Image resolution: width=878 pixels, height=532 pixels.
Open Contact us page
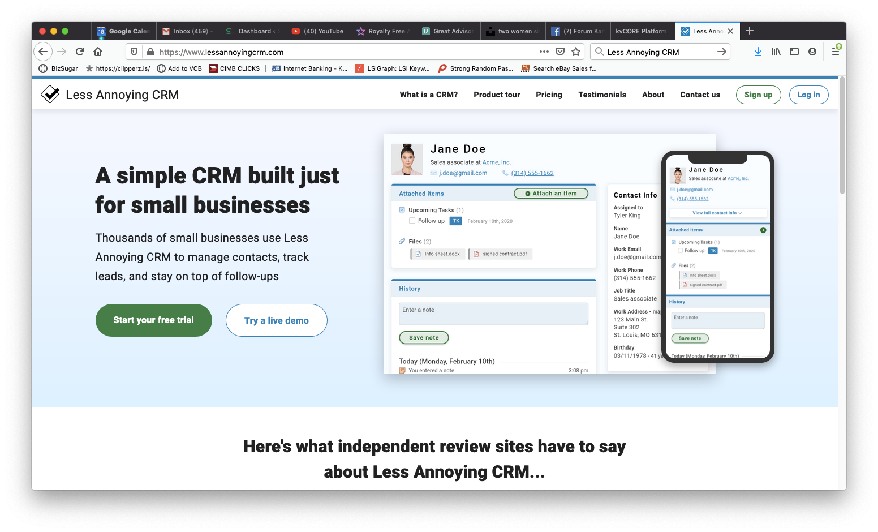coord(700,95)
